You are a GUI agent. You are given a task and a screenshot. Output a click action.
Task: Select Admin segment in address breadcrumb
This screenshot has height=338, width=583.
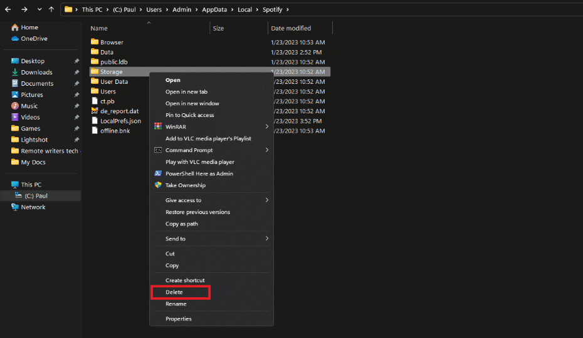182,9
